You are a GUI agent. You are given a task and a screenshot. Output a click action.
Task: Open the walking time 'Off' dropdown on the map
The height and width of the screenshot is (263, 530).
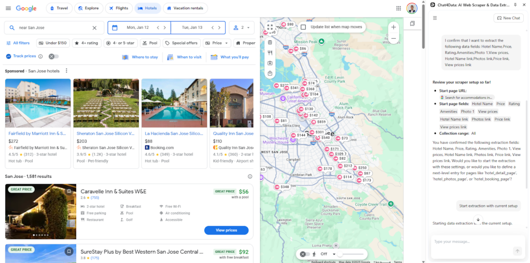coord(328,254)
